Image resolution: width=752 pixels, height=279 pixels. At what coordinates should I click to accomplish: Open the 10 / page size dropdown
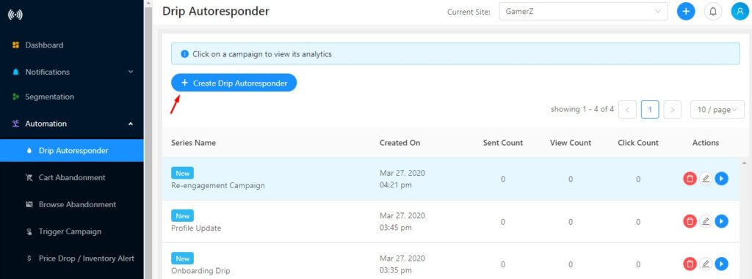pos(717,110)
